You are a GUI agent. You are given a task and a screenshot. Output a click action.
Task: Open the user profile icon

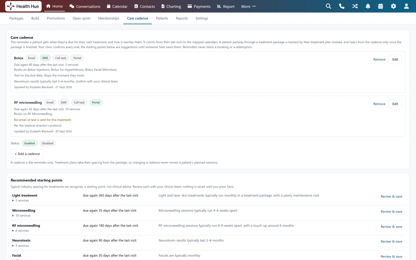coord(406,6)
